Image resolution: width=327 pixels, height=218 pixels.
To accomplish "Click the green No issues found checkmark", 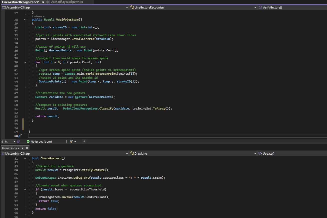I will (x=28, y=142).
